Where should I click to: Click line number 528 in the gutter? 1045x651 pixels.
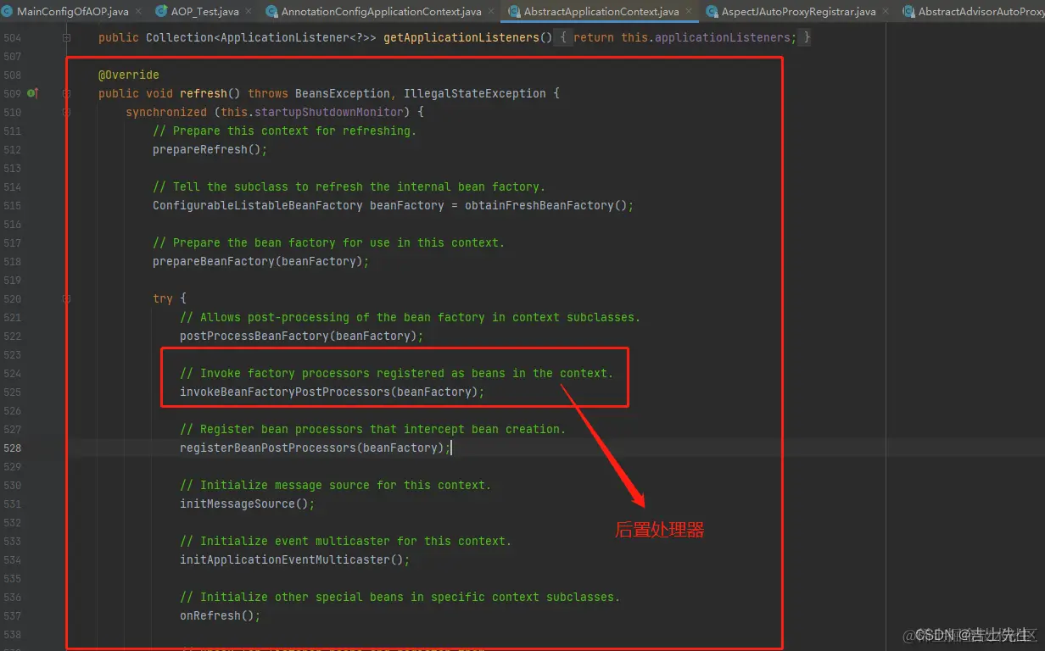coord(12,448)
